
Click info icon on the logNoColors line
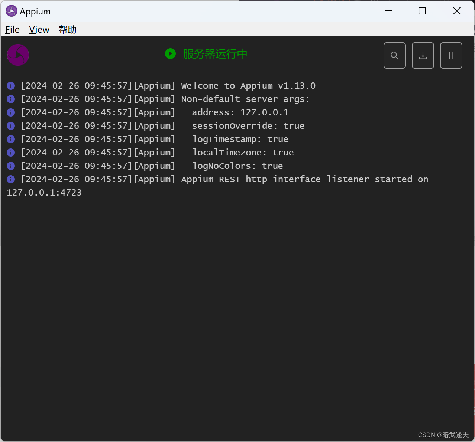[11, 166]
